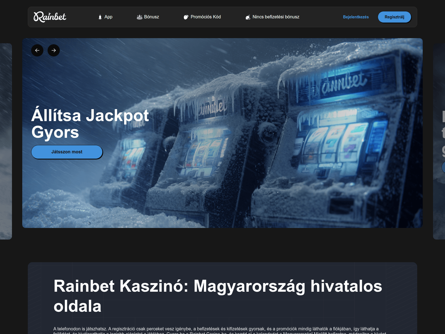Click the Nincs befizetési bónusz icon
Image resolution: width=445 pixels, height=334 pixels.
[x=248, y=17]
